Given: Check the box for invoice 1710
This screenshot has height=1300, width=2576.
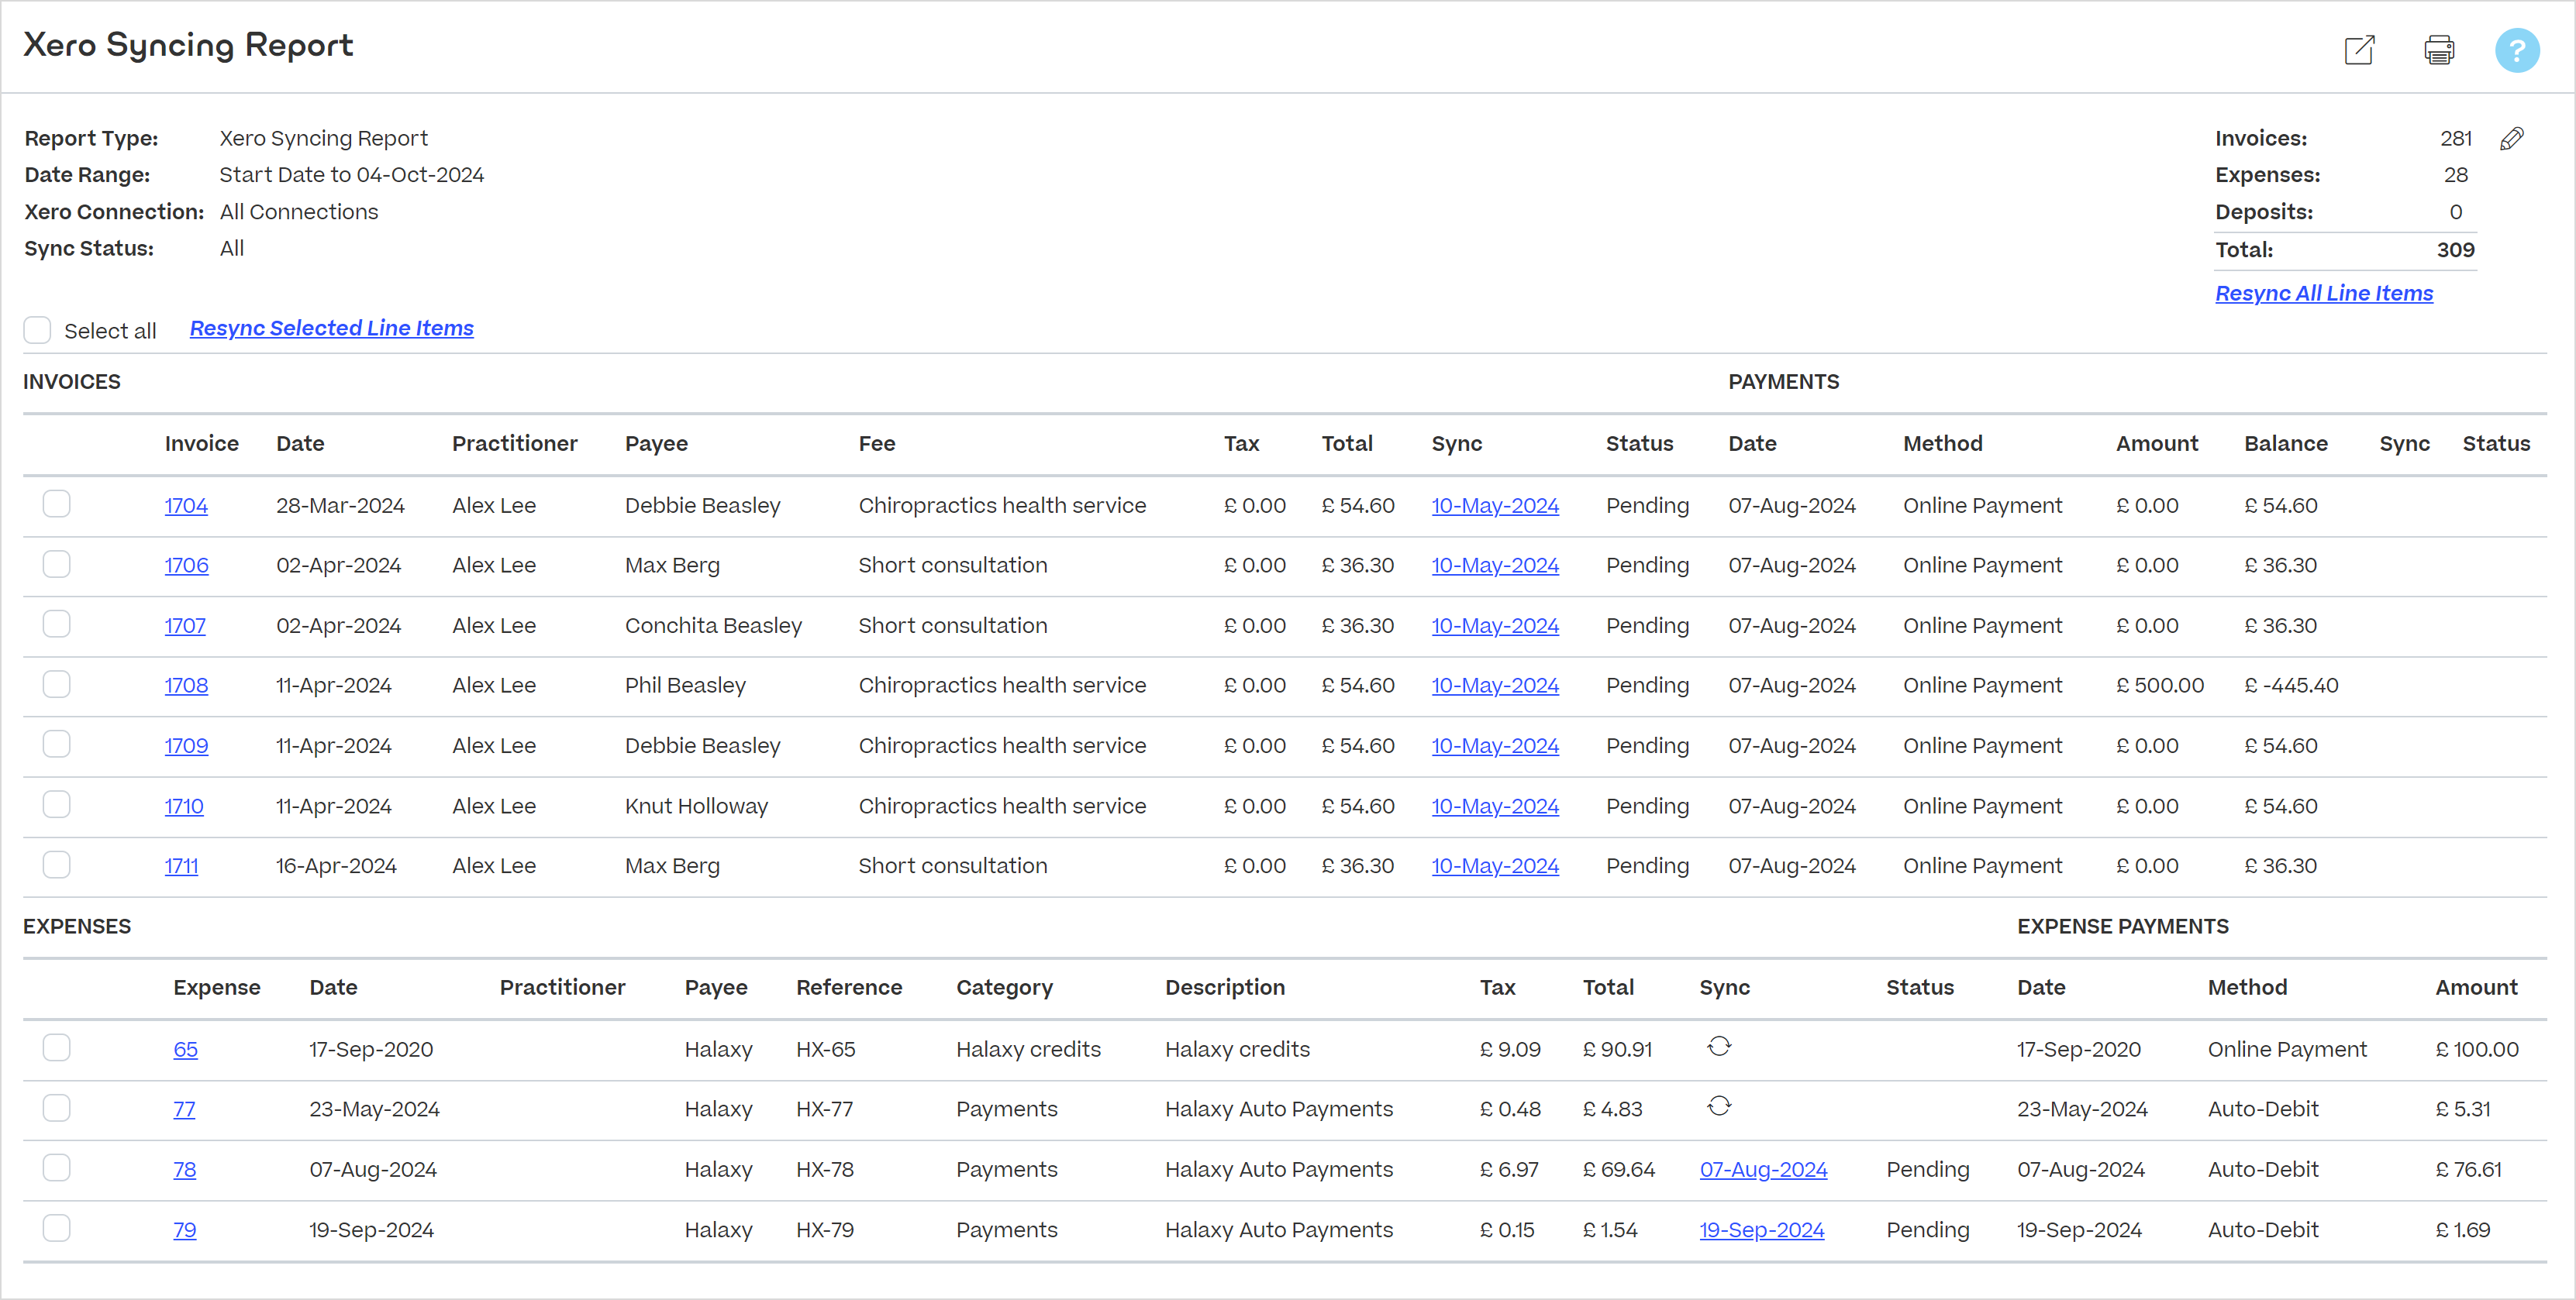Looking at the screenshot, I should tap(56, 804).
